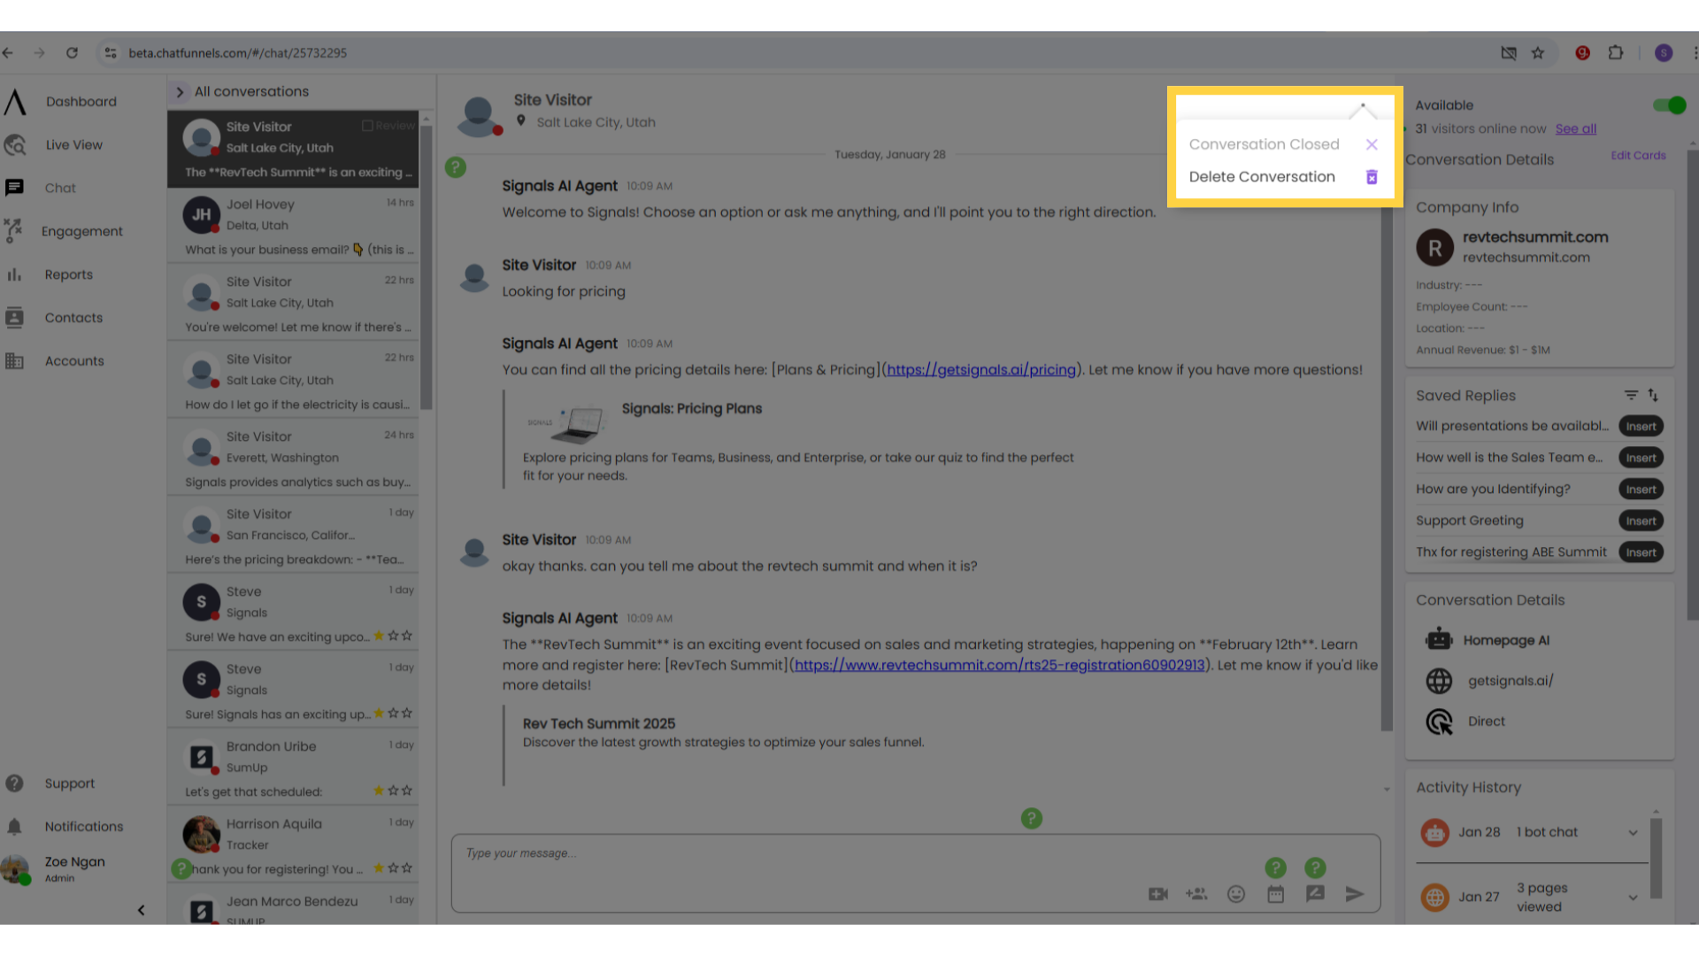Open the Dashboard sidebar item
The width and height of the screenshot is (1699, 956).
click(81, 102)
